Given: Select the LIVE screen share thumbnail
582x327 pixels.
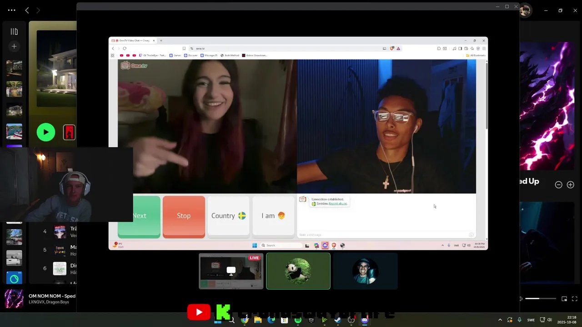Looking at the screenshot, I should pos(231,271).
